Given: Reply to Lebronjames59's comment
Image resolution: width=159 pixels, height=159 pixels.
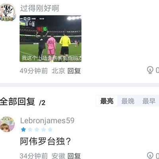Looking at the screenshot, I should pyautogui.click(x=74, y=156).
